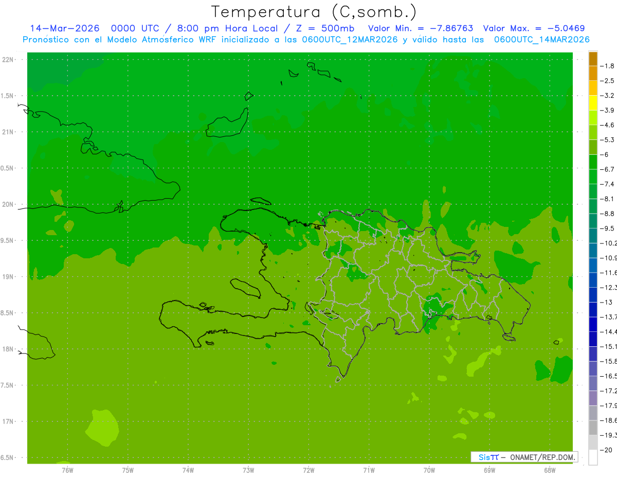617x477 pixels.
Task: Click the '69W' longitude axis label
Action: [489, 470]
